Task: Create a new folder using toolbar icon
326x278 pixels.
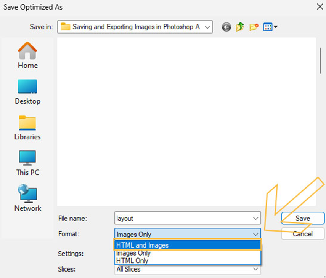Action: [x=254, y=27]
